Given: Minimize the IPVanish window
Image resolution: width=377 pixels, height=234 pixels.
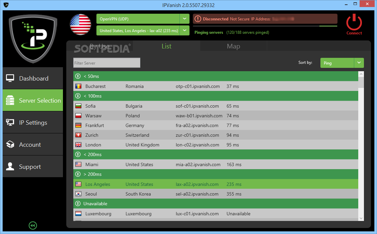Looking at the screenshot, I should [346, 4].
